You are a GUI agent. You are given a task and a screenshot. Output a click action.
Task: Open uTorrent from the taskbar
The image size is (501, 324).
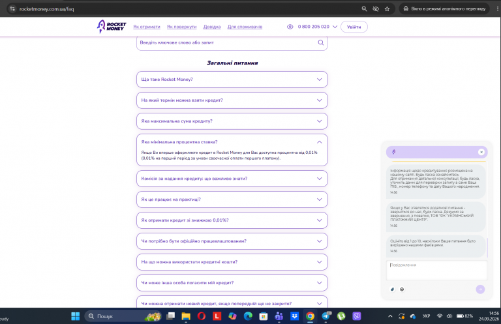341,316
